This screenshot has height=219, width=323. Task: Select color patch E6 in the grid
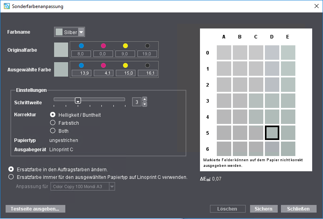[x=288, y=149]
